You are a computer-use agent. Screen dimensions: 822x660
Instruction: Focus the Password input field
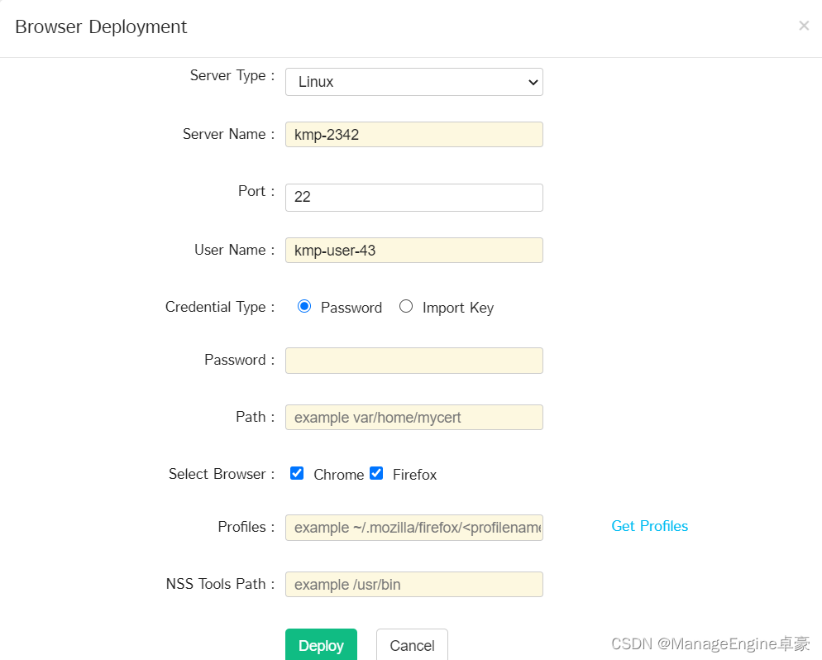[414, 360]
